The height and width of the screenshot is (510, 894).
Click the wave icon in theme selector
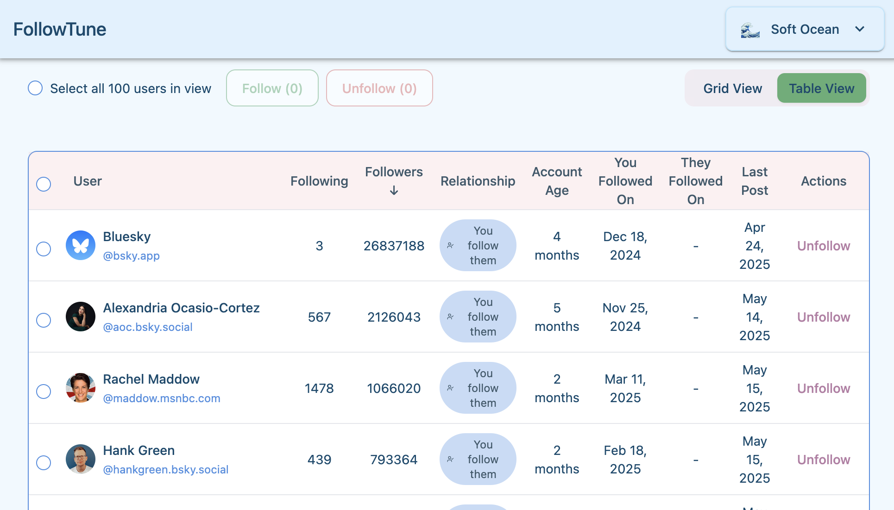(750, 30)
